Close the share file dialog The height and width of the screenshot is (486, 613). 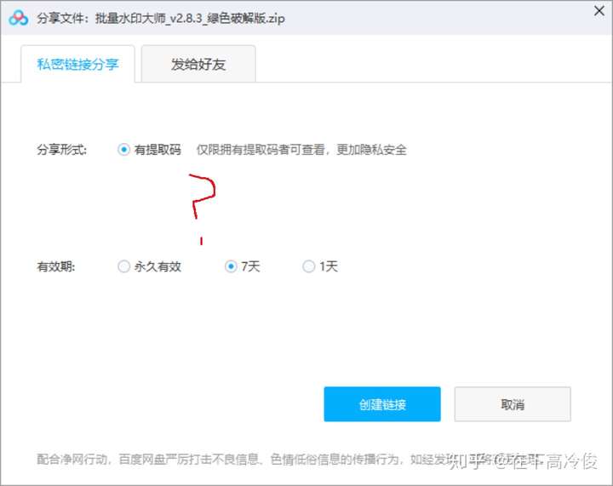point(599,11)
